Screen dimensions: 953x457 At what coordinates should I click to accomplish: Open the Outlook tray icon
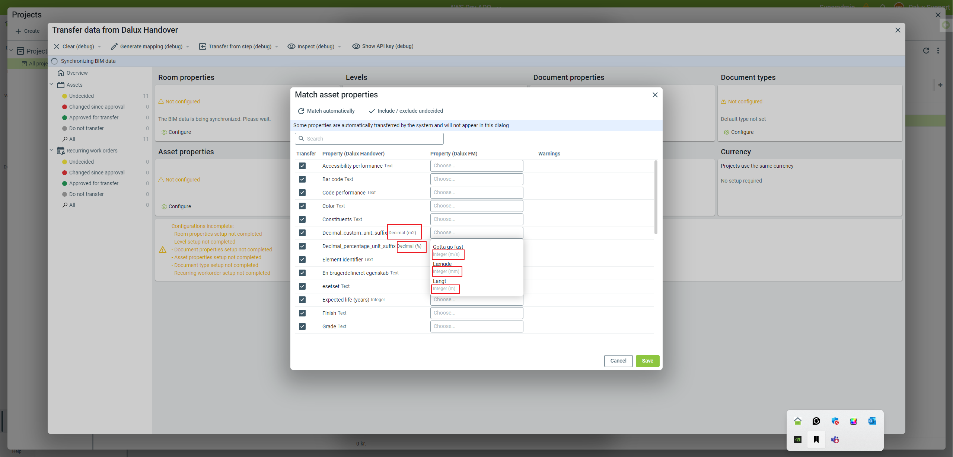[x=872, y=421]
